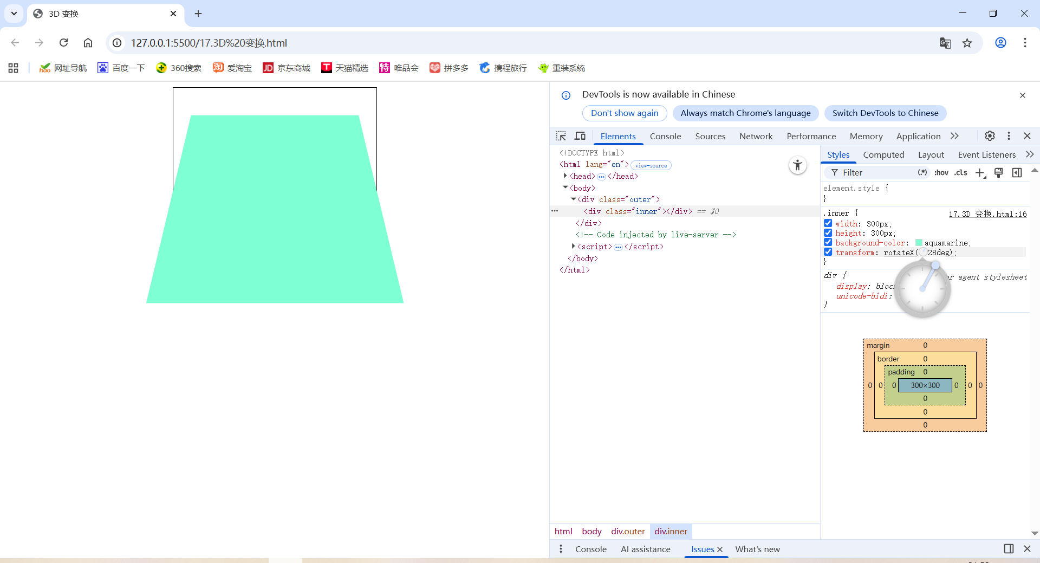This screenshot has width=1040, height=563.
Task: Open the bookmarks apps grid icon
Action: (x=14, y=68)
